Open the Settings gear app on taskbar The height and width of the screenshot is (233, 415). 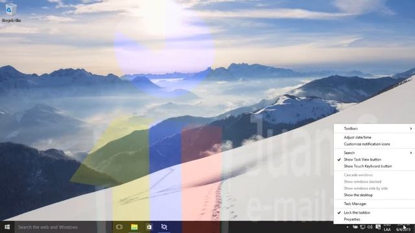164,227
